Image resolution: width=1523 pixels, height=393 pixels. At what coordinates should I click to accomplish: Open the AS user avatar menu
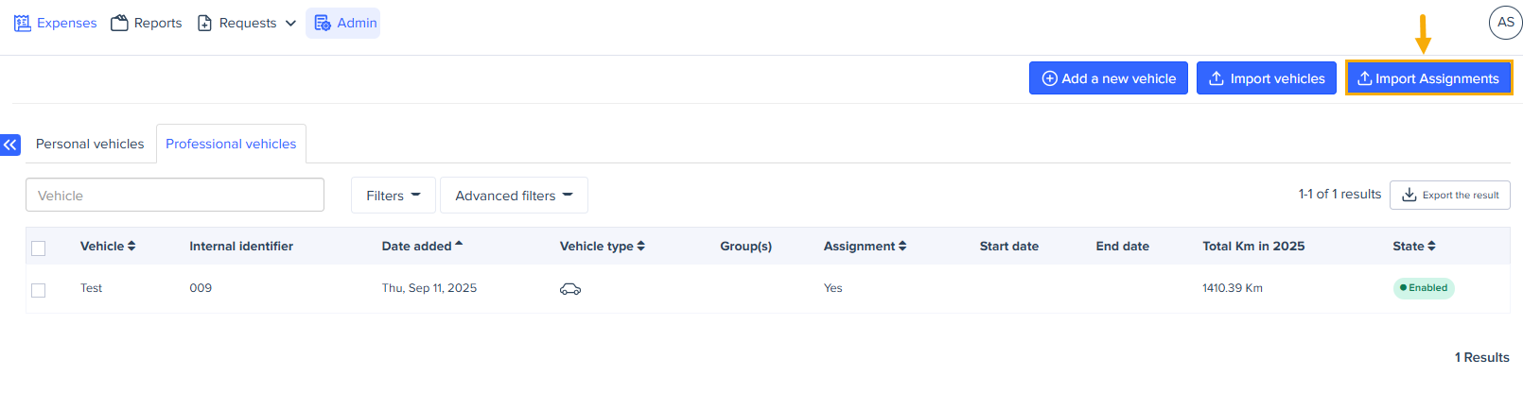[1505, 23]
